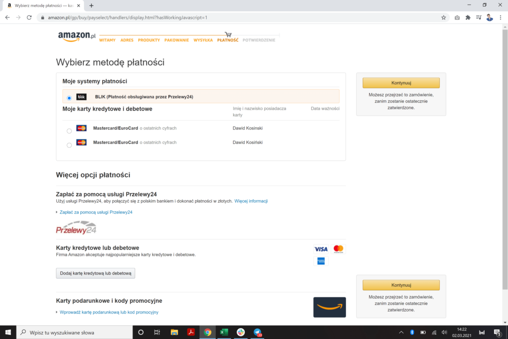This screenshot has width=508, height=339.
Task: Click the amazon.pl logo
Action: pos(77,37)
